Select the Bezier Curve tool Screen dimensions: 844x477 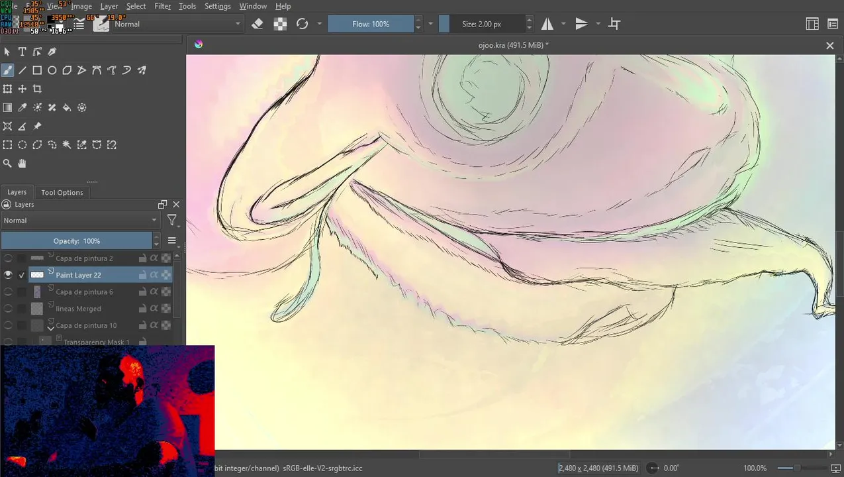97,70
